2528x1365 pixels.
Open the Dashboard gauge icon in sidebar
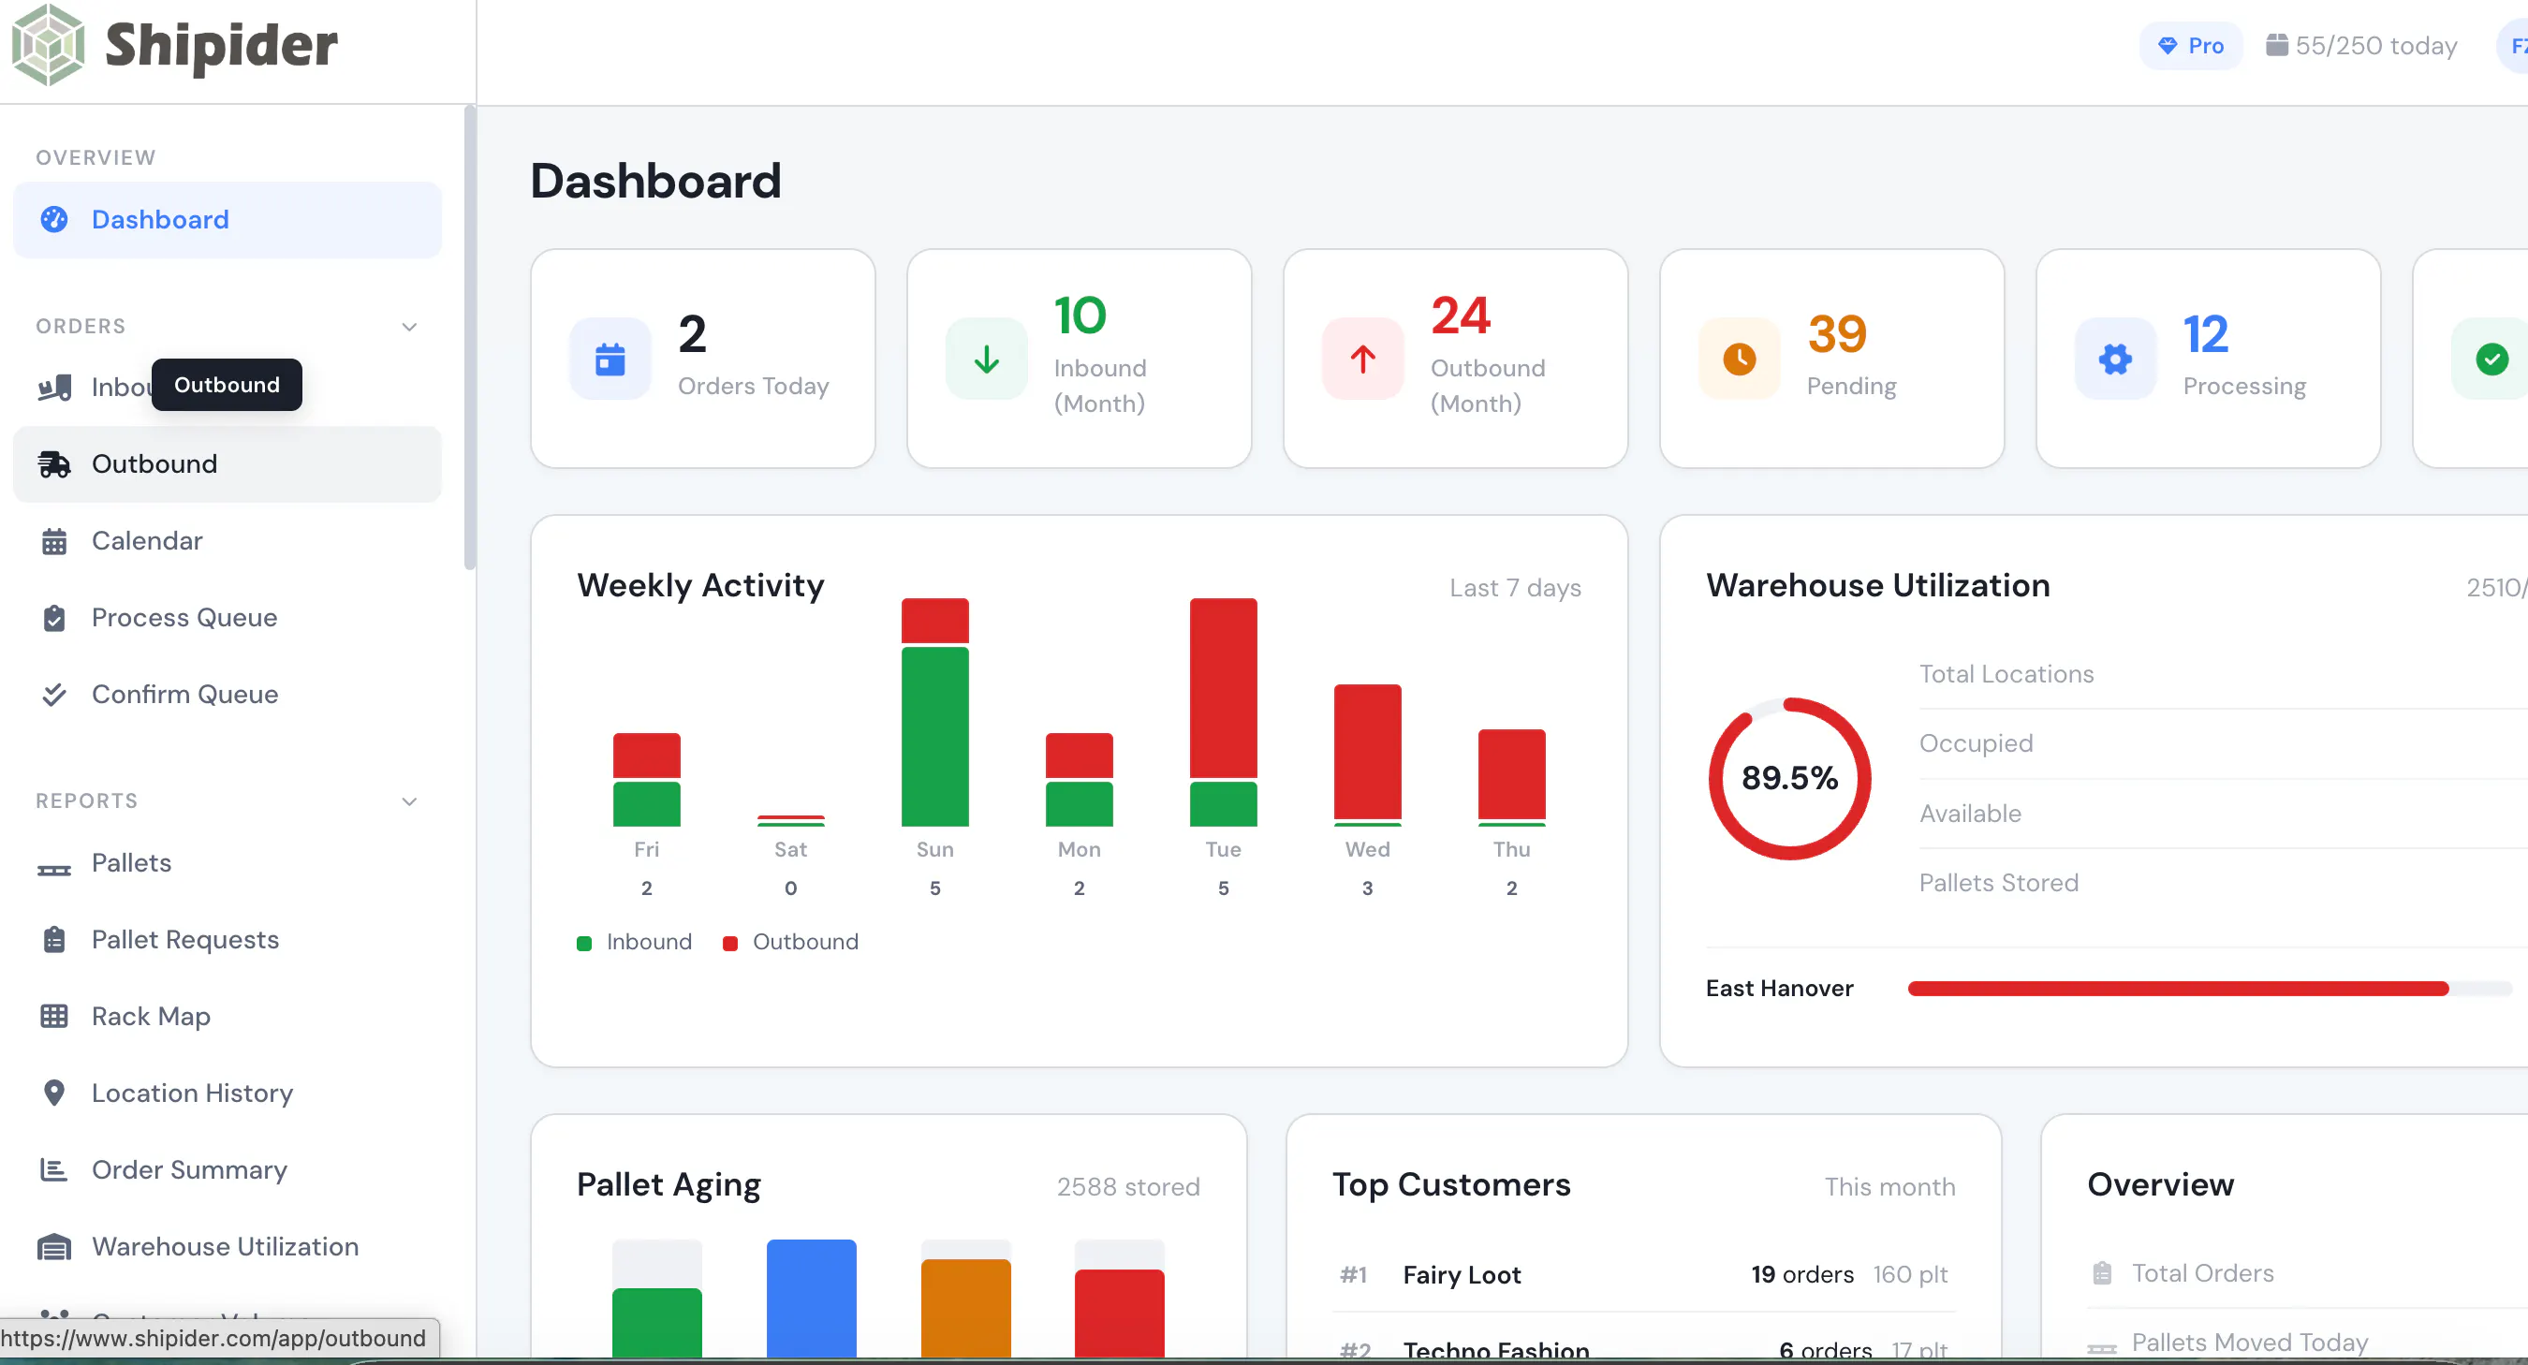pos(54,219)
